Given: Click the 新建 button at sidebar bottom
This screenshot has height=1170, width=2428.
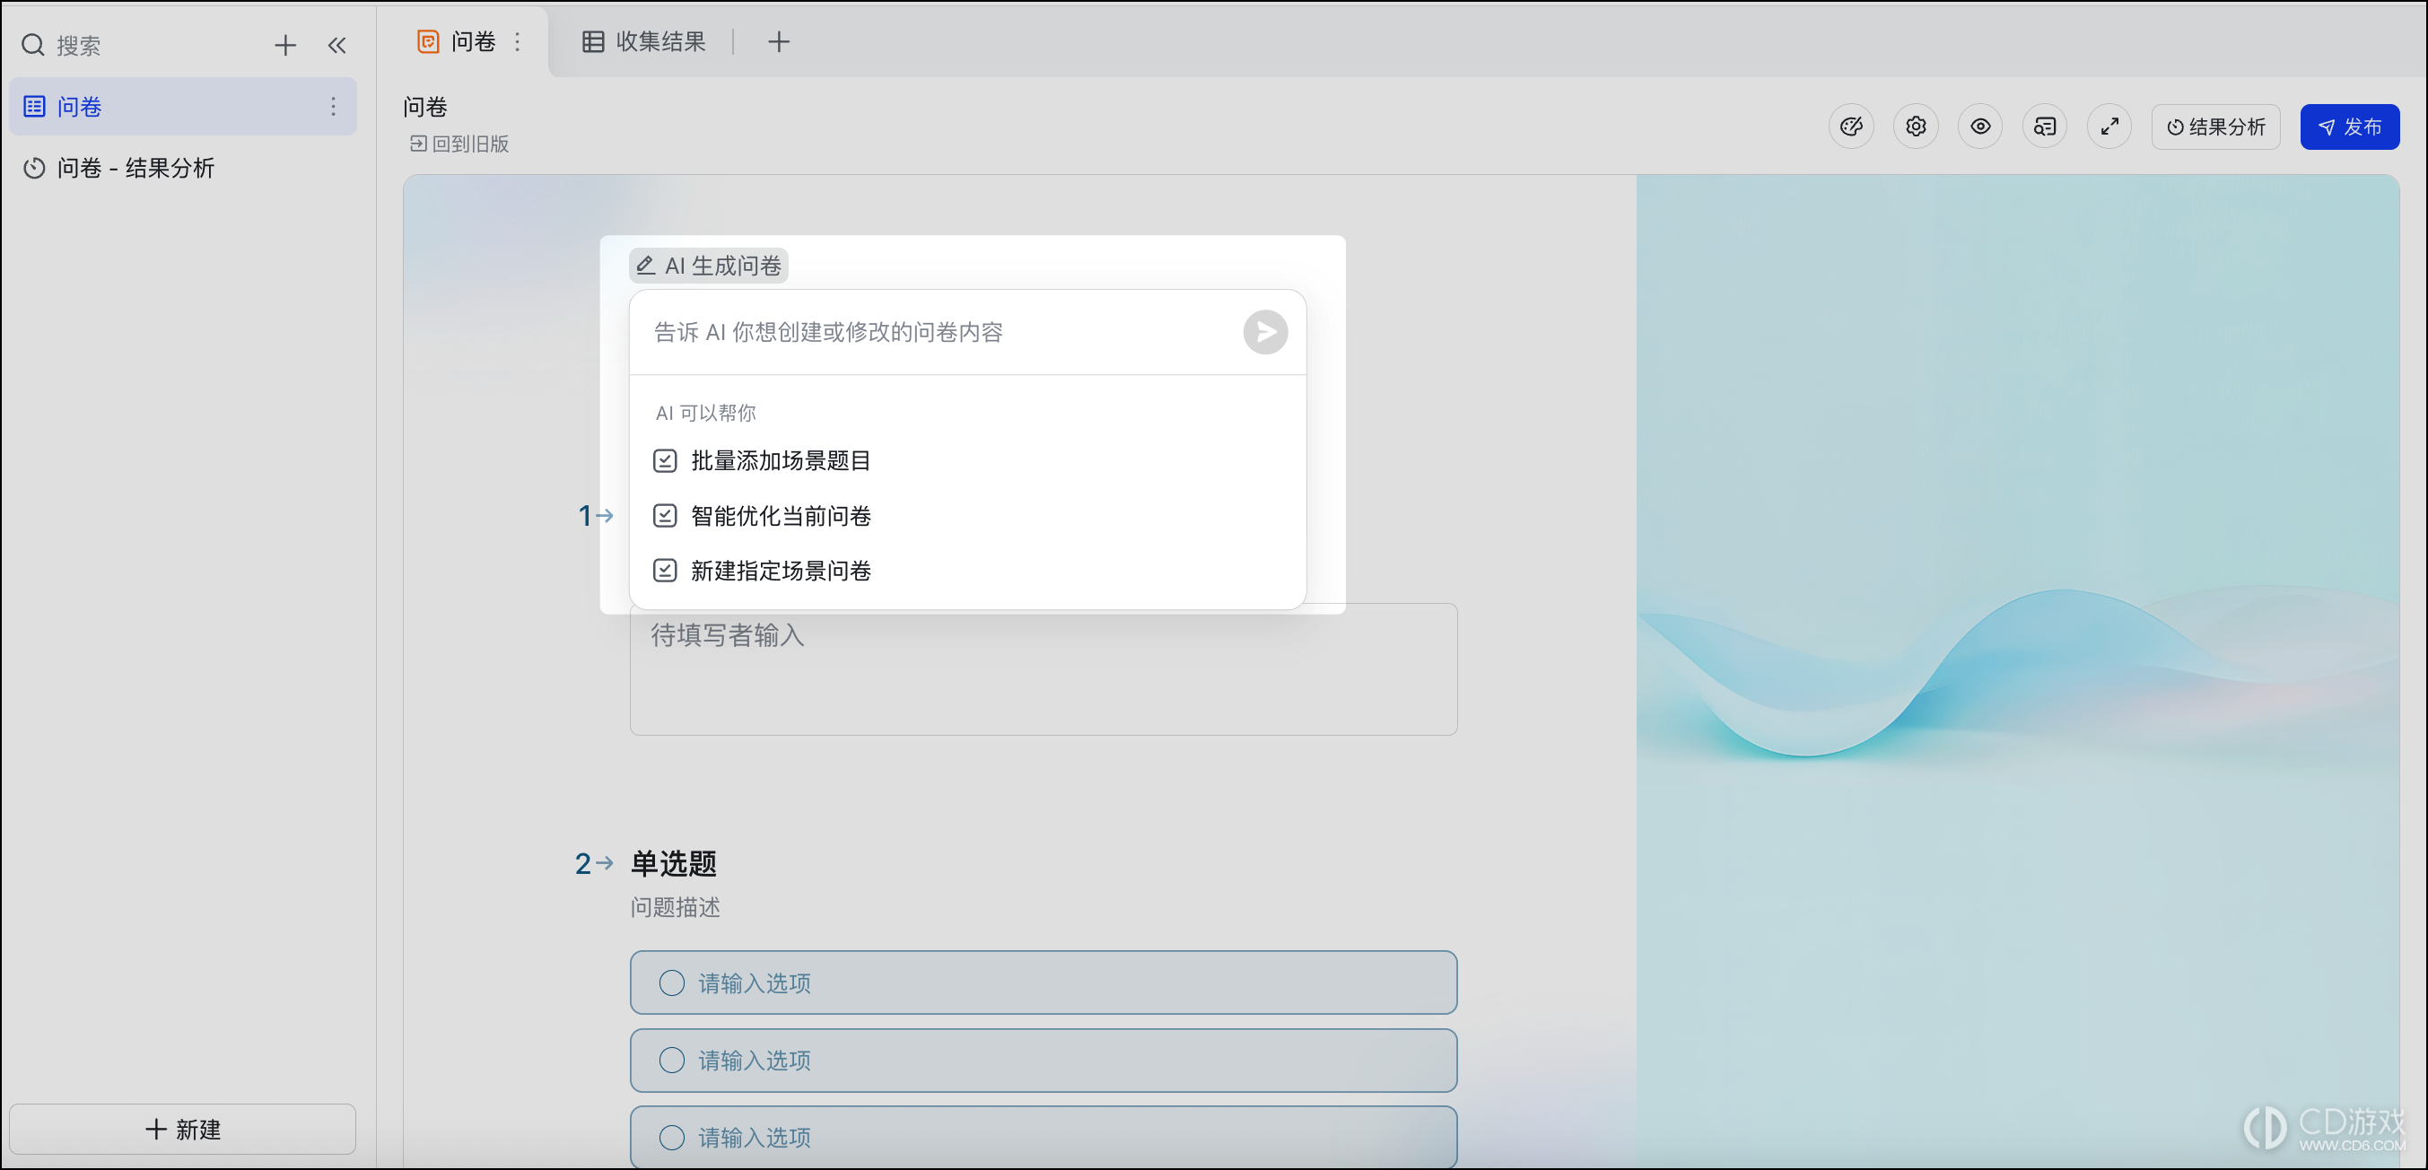Looking at the screenshot, I should click(183, 1129).
